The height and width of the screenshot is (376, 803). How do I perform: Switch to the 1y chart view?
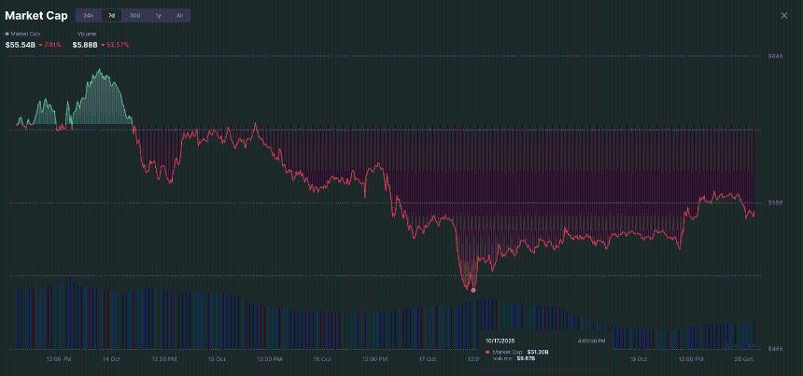click(x=158, y=16)
